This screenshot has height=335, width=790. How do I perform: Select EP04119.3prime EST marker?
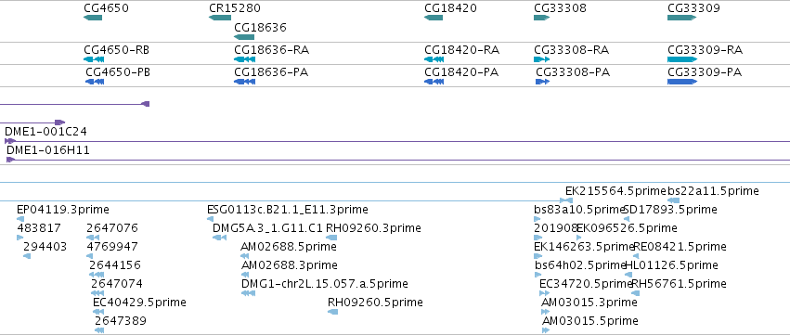coord(20,219)
